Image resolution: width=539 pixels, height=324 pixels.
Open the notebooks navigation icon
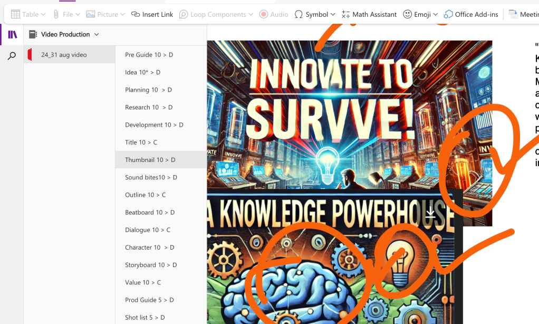click(12, 34)
